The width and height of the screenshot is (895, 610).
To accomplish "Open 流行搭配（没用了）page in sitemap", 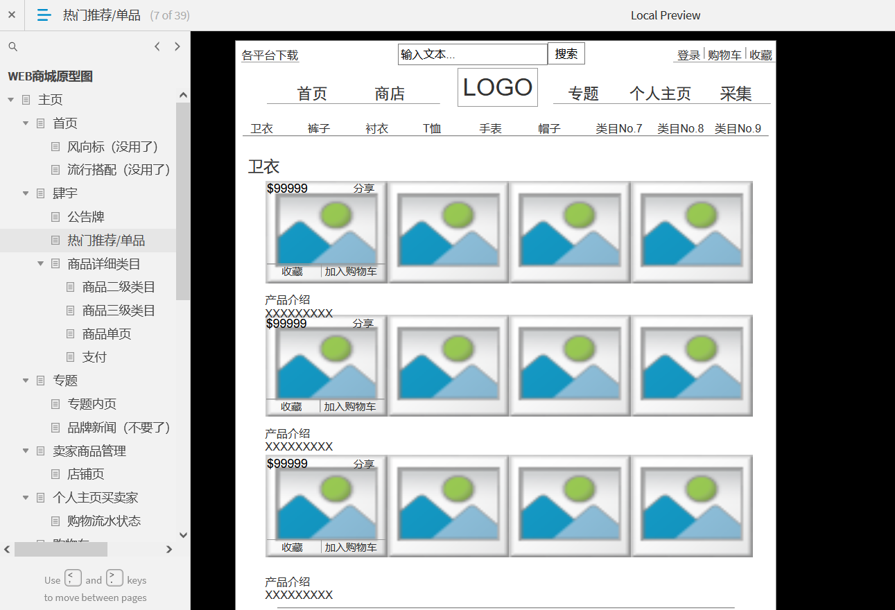I will pyautogui.click(x=119, y=170).
